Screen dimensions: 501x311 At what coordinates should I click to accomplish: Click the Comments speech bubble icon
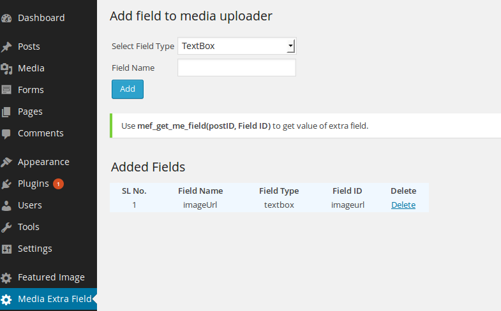click(6, 134)
